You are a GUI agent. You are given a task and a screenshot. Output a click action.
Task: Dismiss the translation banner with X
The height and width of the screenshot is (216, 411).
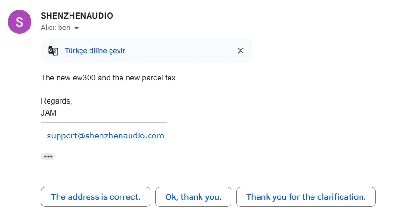[x=241, y=51]
